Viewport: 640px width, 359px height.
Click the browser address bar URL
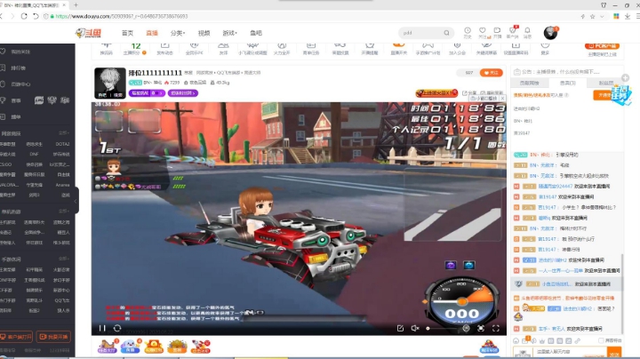122,16
